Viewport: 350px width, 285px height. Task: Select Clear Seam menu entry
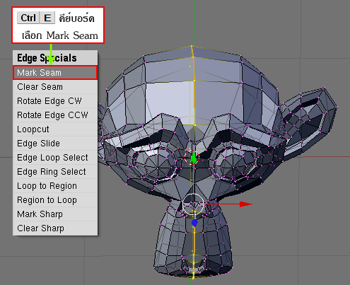coord(55,87)
